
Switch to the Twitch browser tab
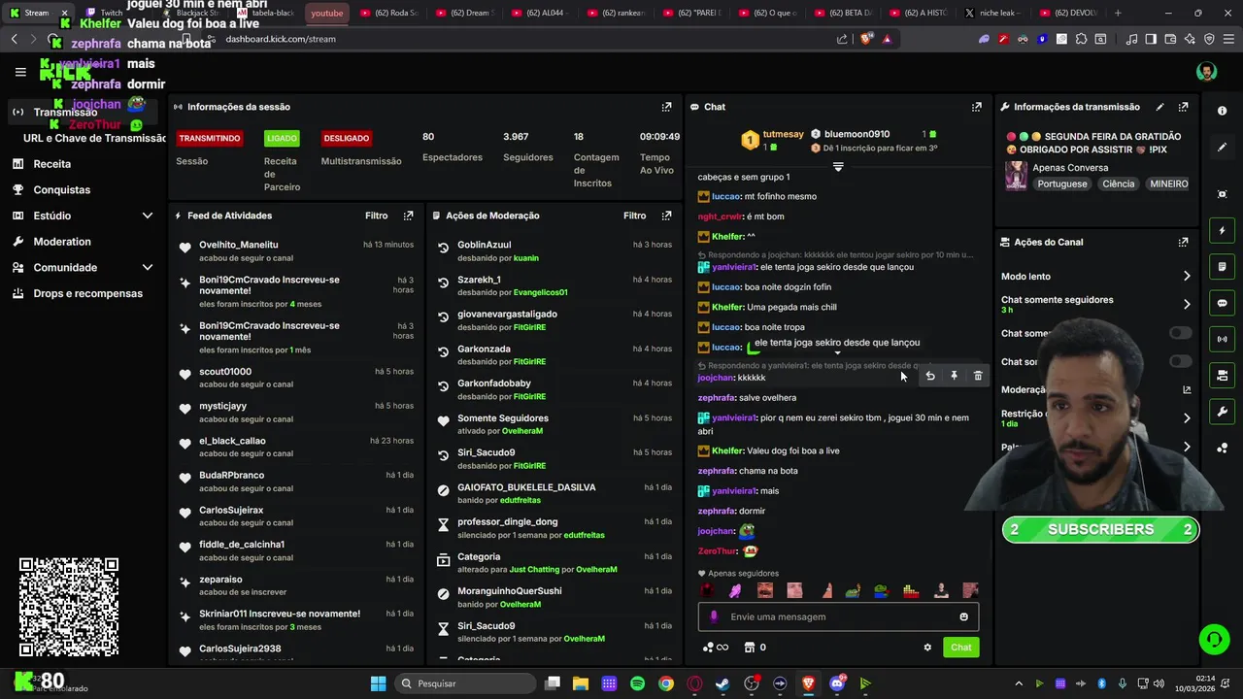112,13
